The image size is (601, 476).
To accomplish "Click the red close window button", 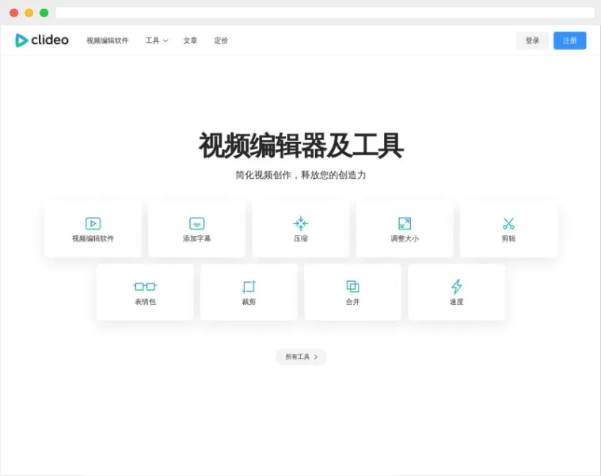I will click(x=13, y=13).
